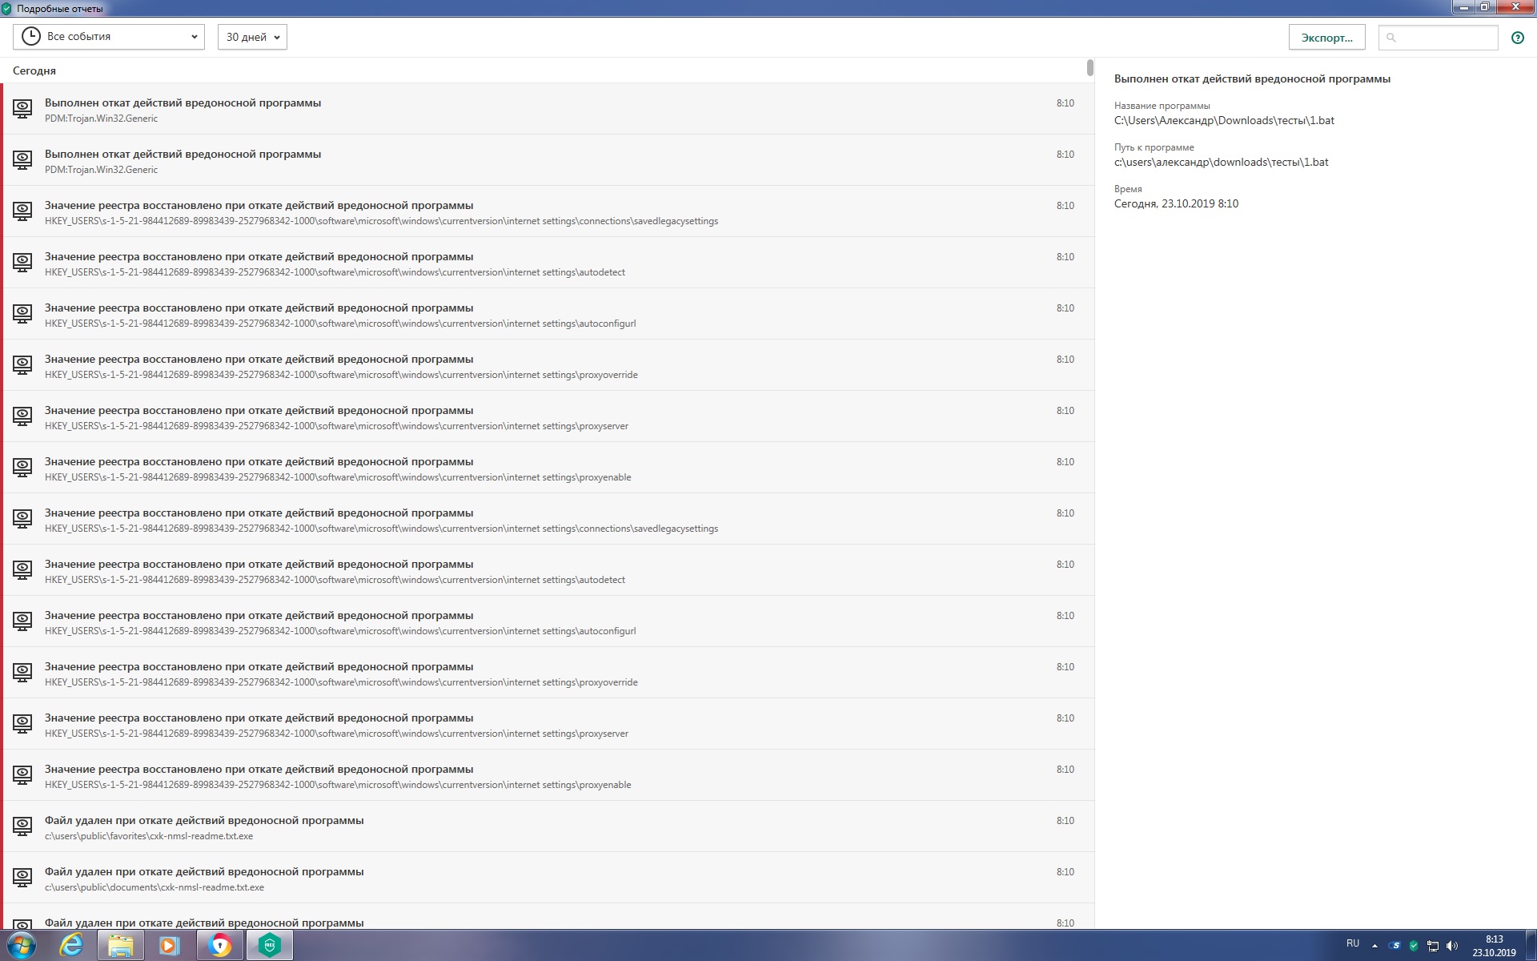Select the proxyserver registry restored event
The width and height of the screenshot is (1537, 961).
tap(336, 417)
